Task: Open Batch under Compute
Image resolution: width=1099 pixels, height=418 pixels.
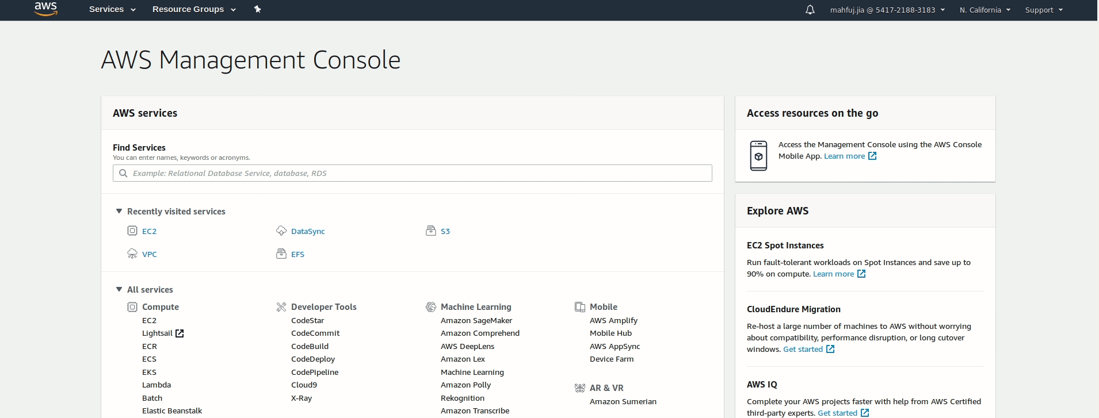Action: 152,398
